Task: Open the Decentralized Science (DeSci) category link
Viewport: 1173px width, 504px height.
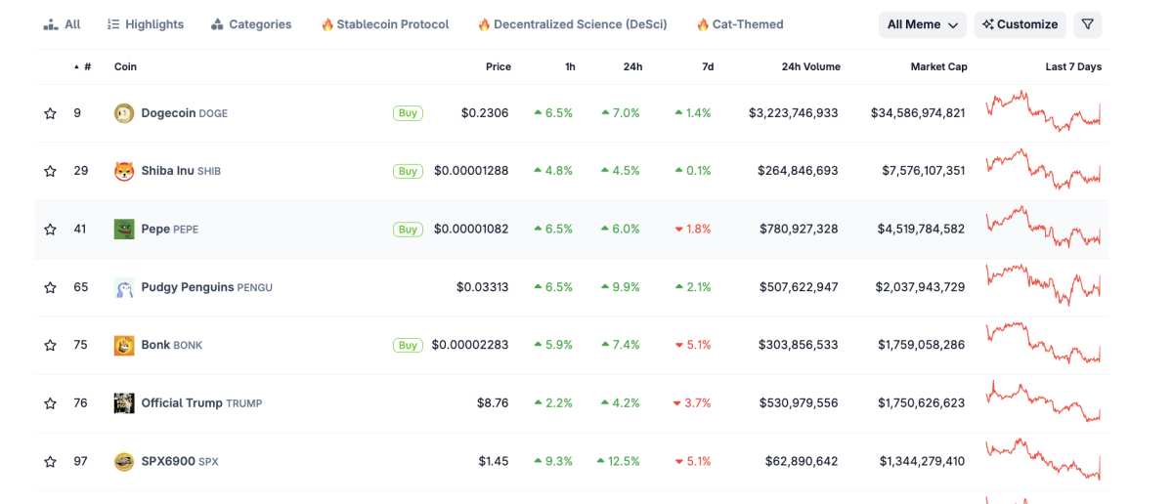Action: click(x=573, y=24)
